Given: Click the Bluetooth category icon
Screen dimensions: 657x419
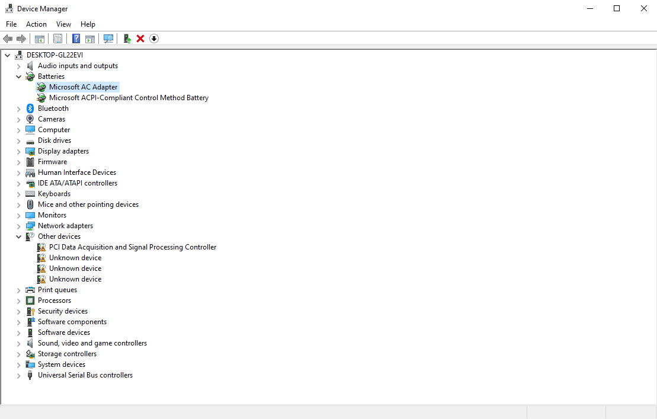Looking at the screenshot, I should pos(30,108).
